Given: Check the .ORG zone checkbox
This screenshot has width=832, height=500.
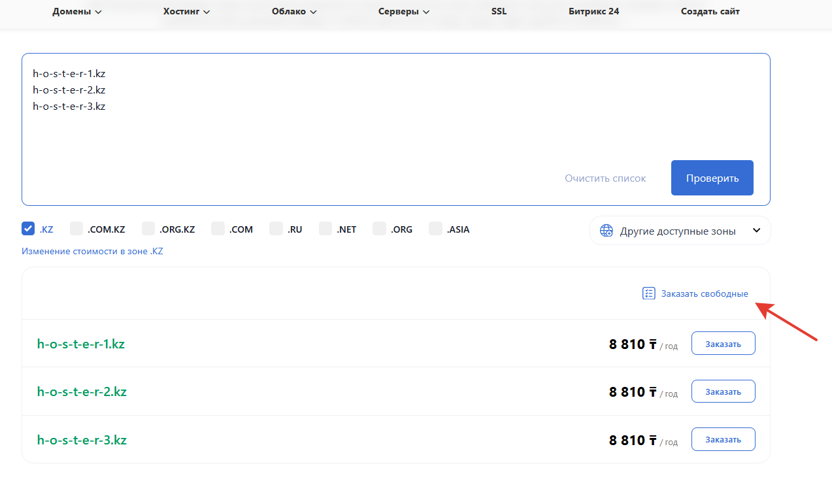Looking at the screenshot, I should tap(379, 229).
